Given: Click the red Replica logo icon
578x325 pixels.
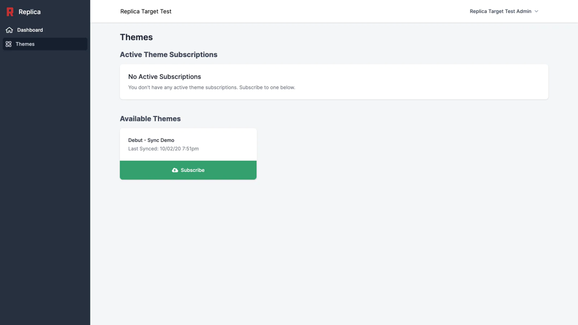Looking at the screenshot, I should 10,12.
